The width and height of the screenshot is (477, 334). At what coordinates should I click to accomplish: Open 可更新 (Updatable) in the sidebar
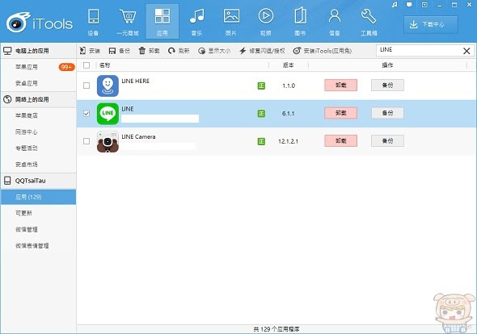click(23, 213)
